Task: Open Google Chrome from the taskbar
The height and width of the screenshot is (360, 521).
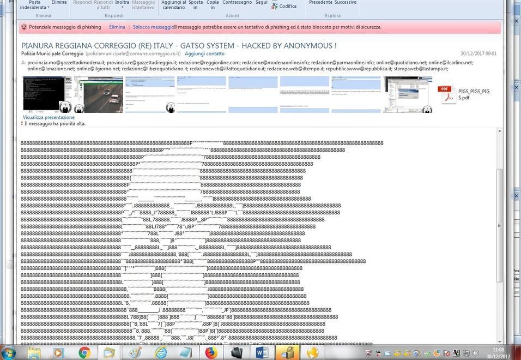Action: pos(84,353)
